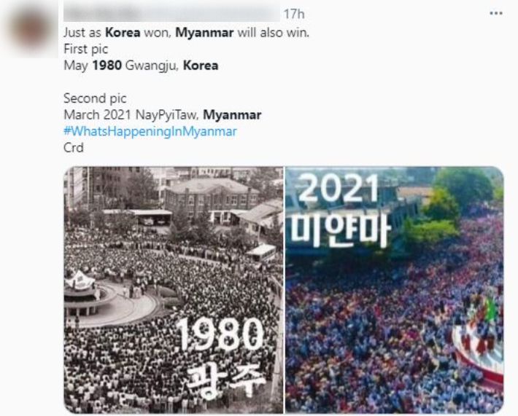Open the blurred author name link

[171, 14]
